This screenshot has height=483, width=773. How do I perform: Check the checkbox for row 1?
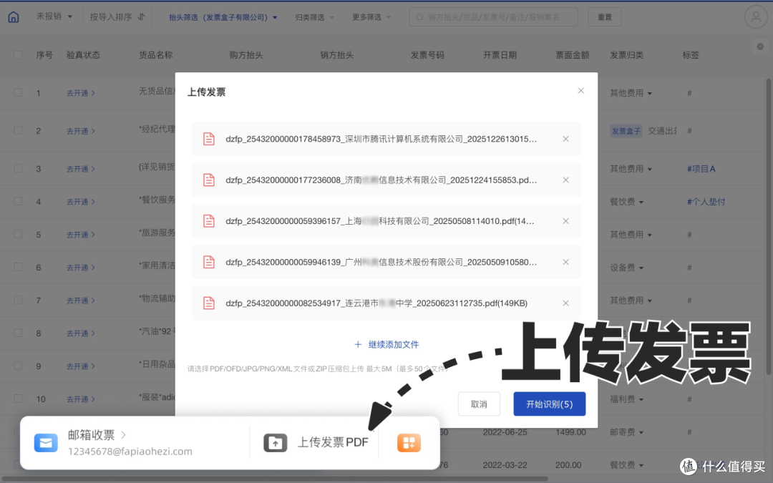(x=18, y=92)
